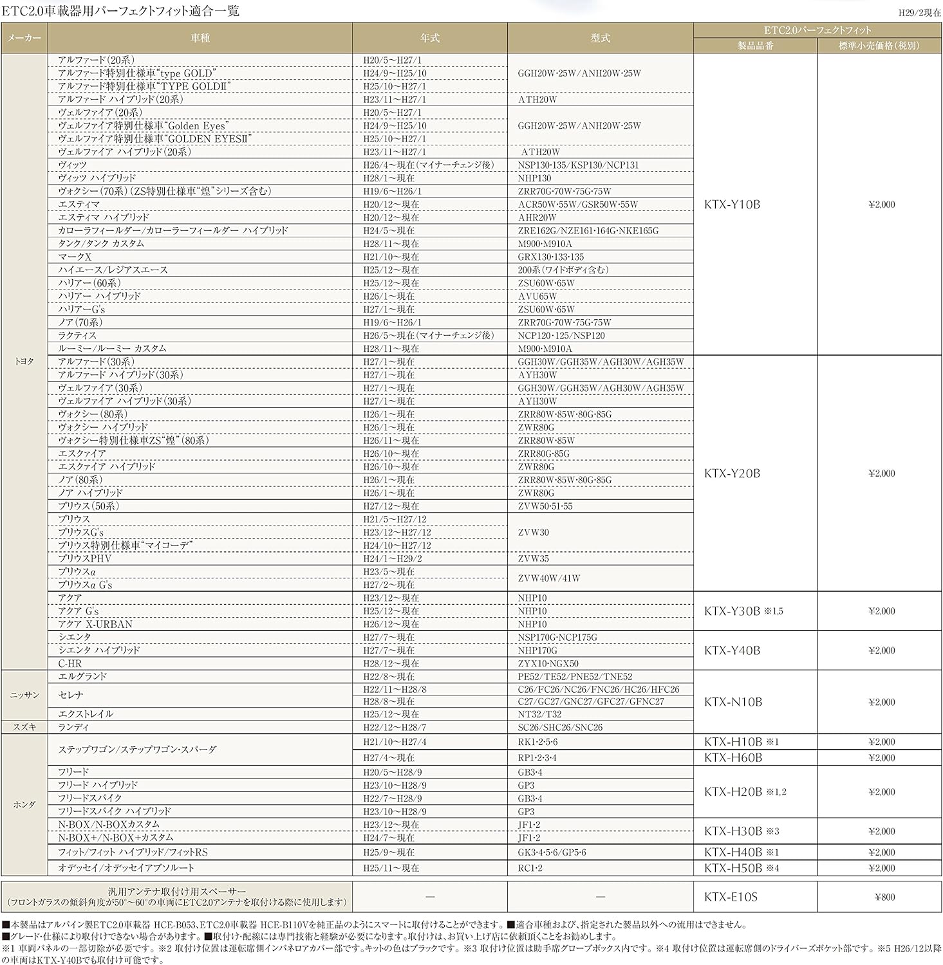Click the KTX-H60B product number
The height and width of the screenshot is (965, 943).
[733, 758]
